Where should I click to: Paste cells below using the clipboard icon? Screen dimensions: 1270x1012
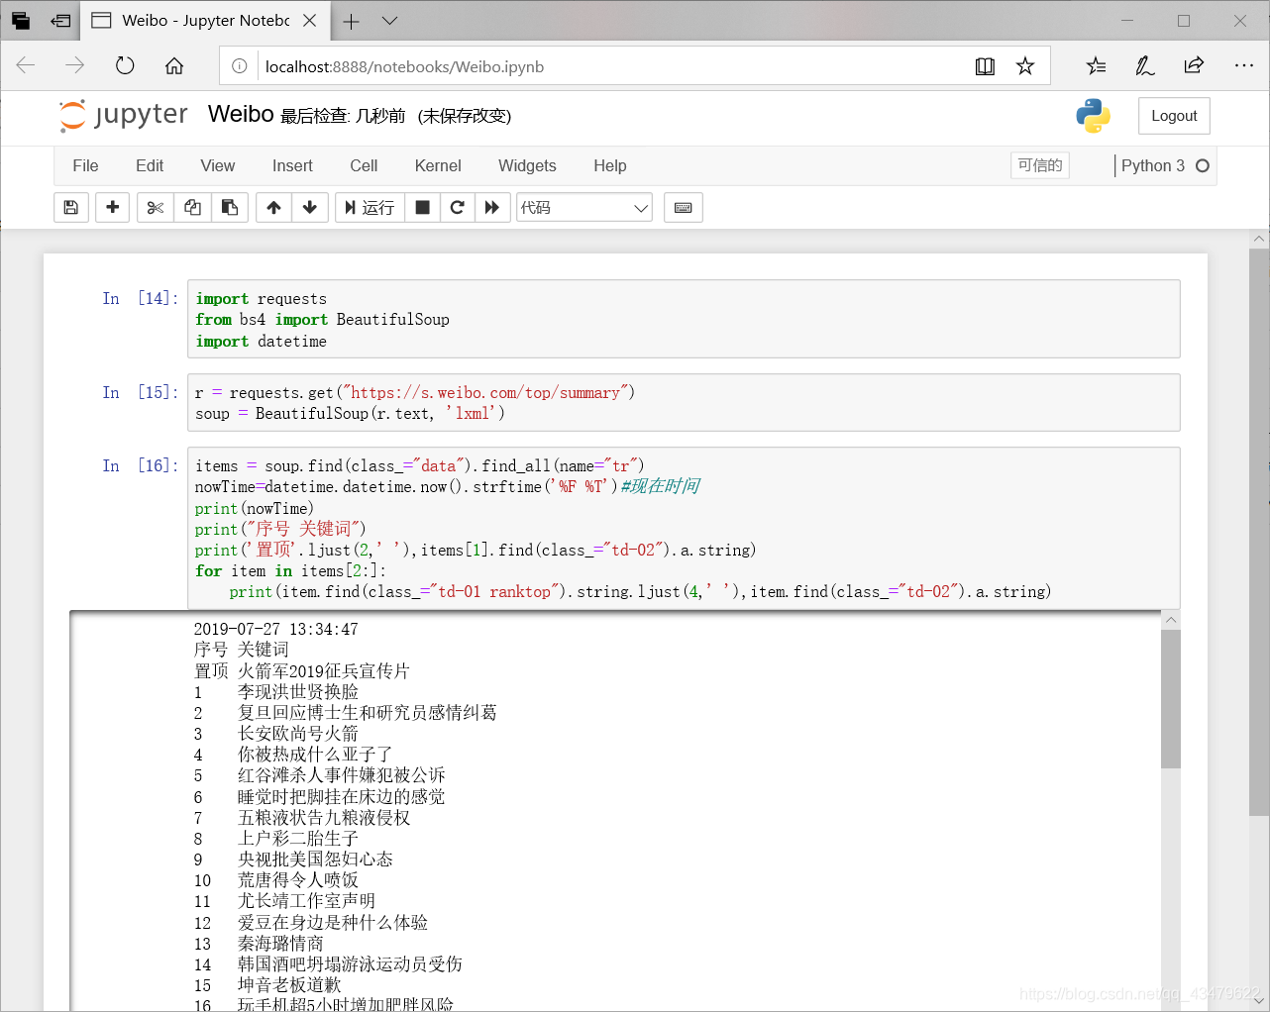[x=230, y=207]
